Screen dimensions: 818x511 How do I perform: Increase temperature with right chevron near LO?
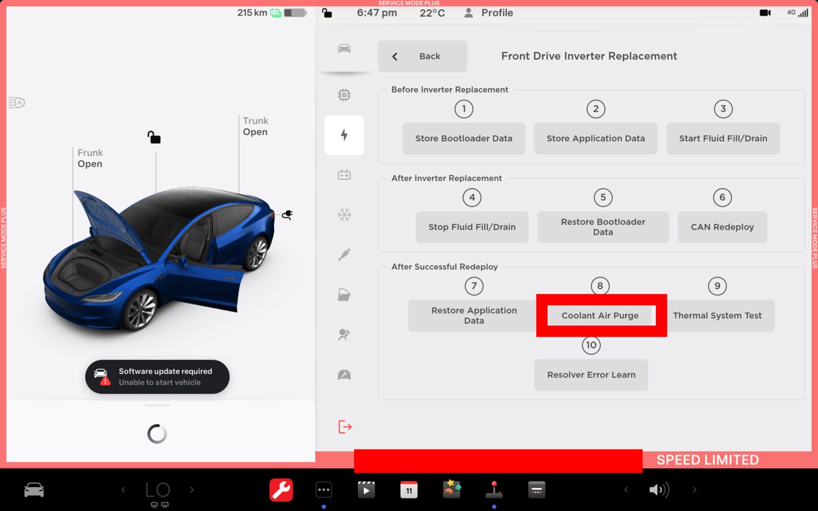pos(192,489)
